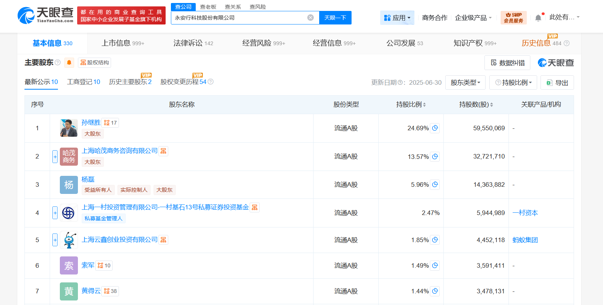
Task: Open the 企业级产品 dropdown menu
Action: (x=473, y=18)
